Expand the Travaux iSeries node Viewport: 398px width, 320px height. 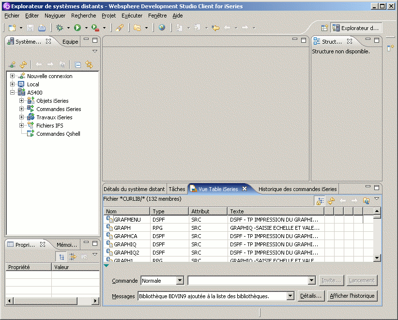pyautogui.click(x=22, y=117)
